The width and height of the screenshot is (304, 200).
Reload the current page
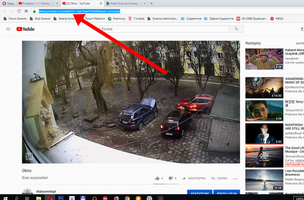(19, 11)
